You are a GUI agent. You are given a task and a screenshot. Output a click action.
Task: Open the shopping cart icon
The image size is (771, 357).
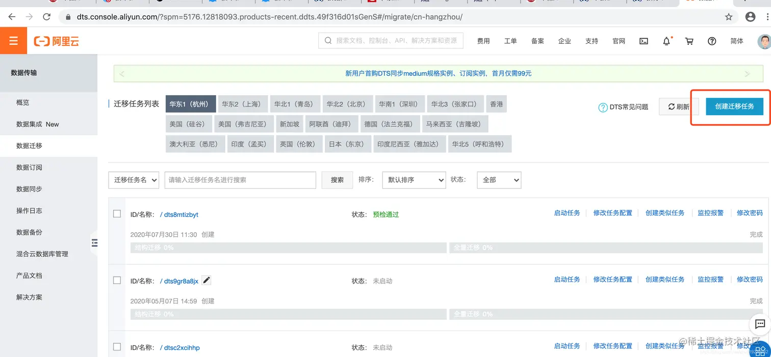(689, 41)
